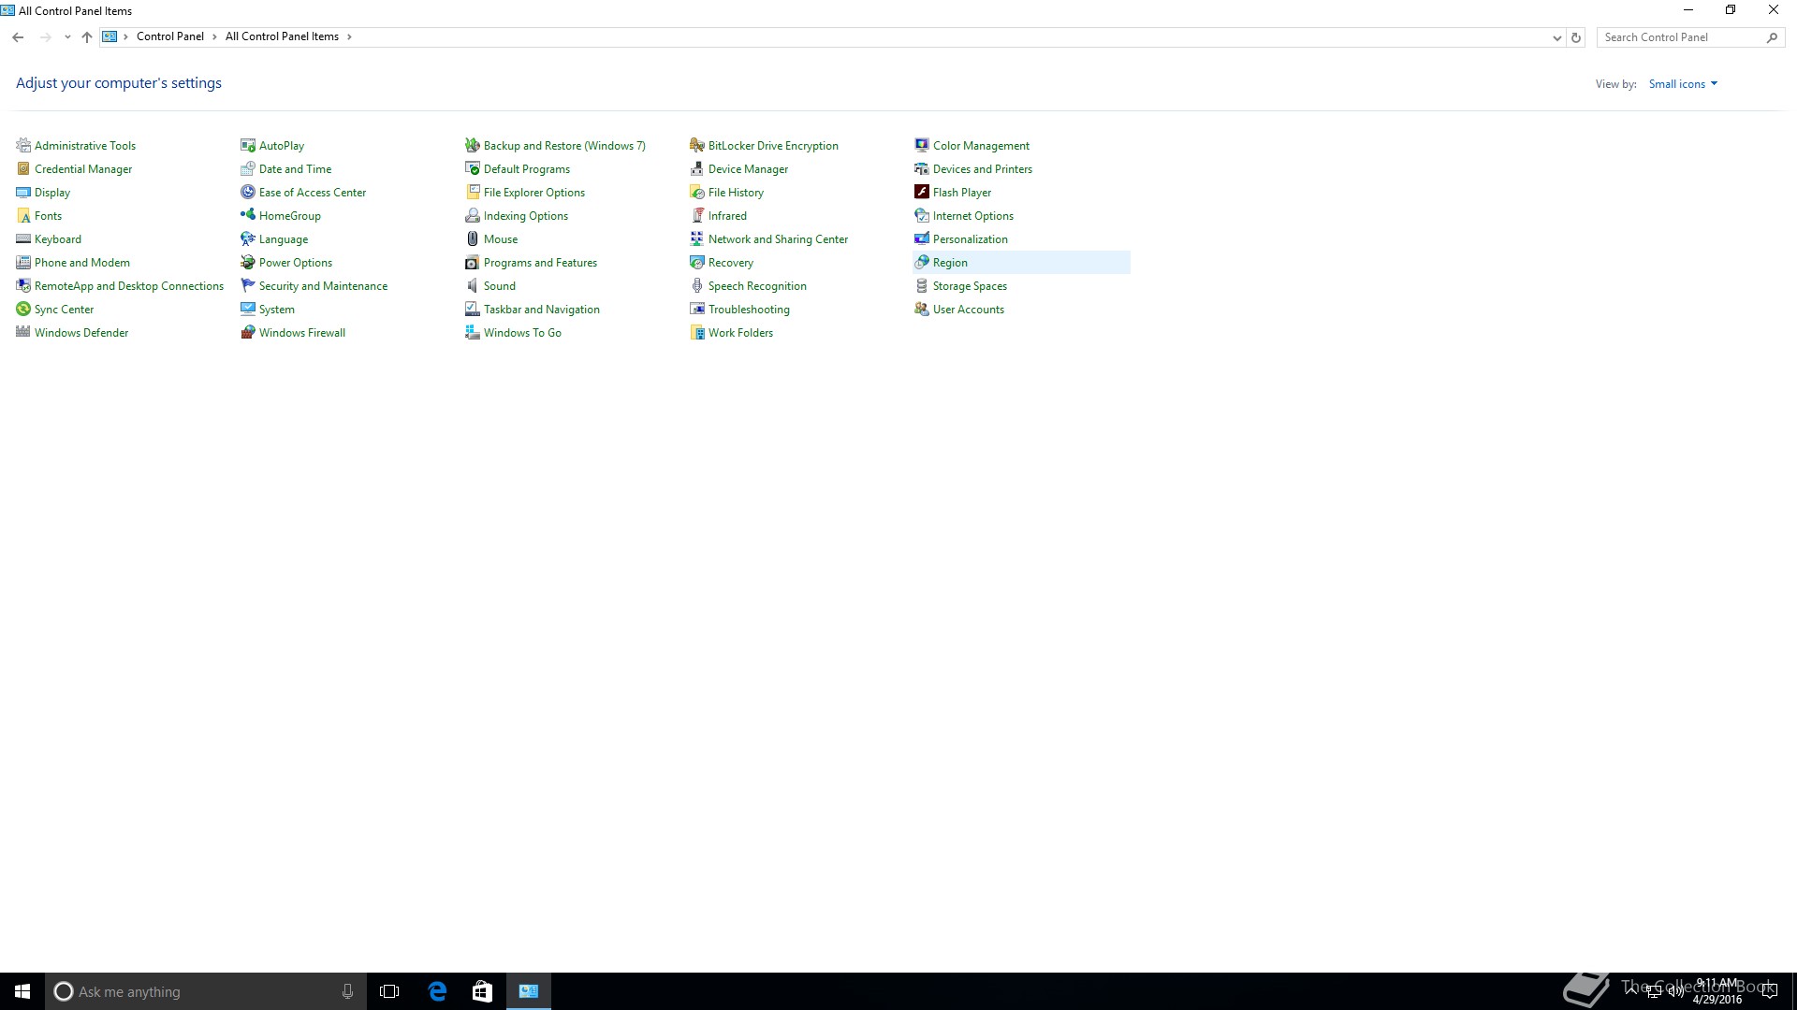This screenshot has height=1010, width=1797.
Task: Refresh the Control Panel view
Action: click(x=1576, y=37)
